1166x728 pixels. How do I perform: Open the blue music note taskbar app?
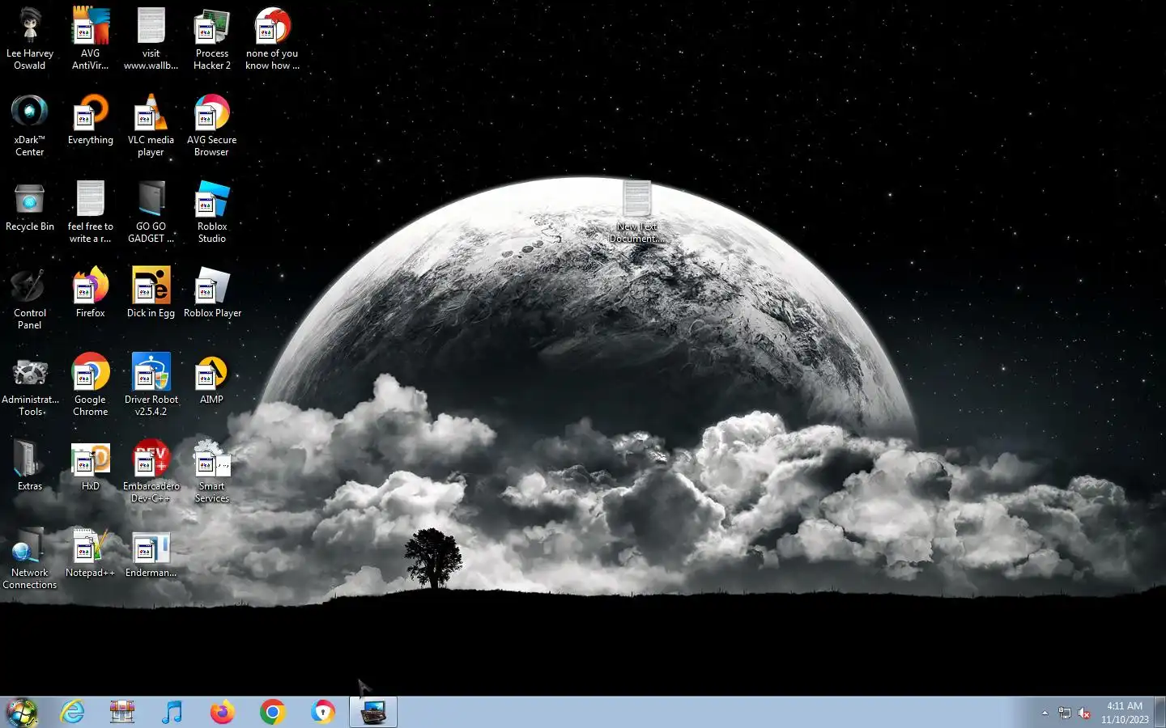[x=172, y=712]
